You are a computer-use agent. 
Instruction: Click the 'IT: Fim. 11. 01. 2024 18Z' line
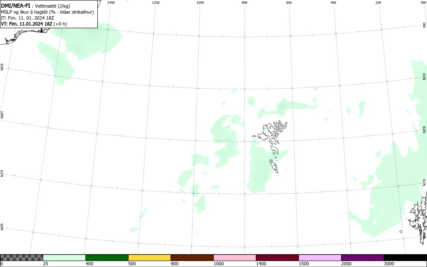pos(27,18)
